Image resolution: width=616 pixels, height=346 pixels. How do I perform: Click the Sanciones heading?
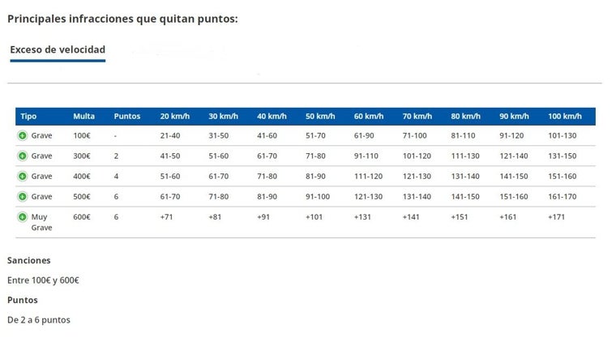pos(28,260)
